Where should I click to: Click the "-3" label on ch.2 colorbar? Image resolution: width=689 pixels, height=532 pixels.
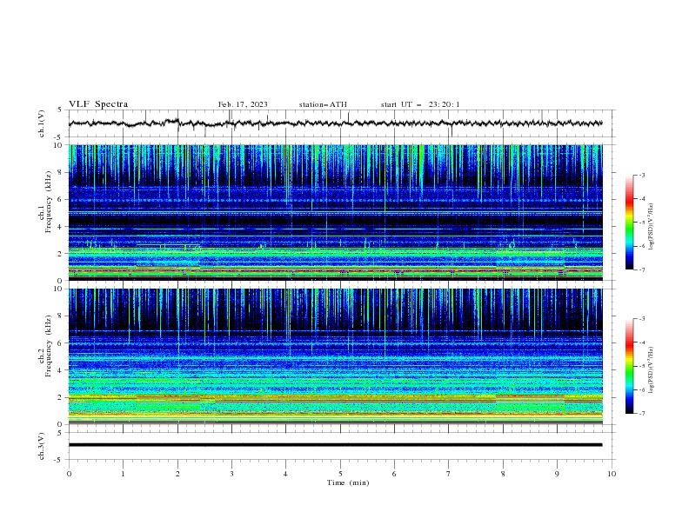click(641, 319)
